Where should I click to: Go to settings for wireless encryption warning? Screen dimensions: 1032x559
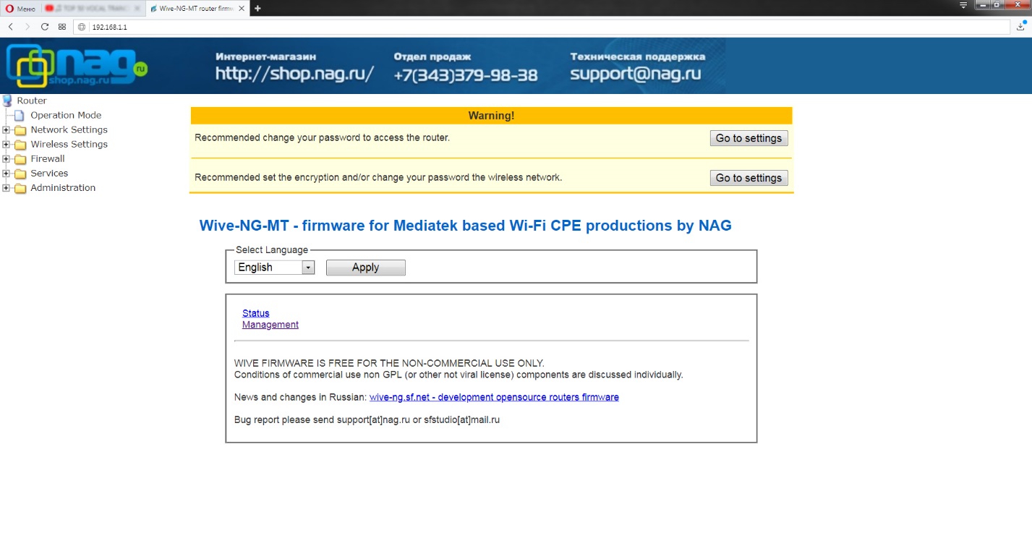749,178
